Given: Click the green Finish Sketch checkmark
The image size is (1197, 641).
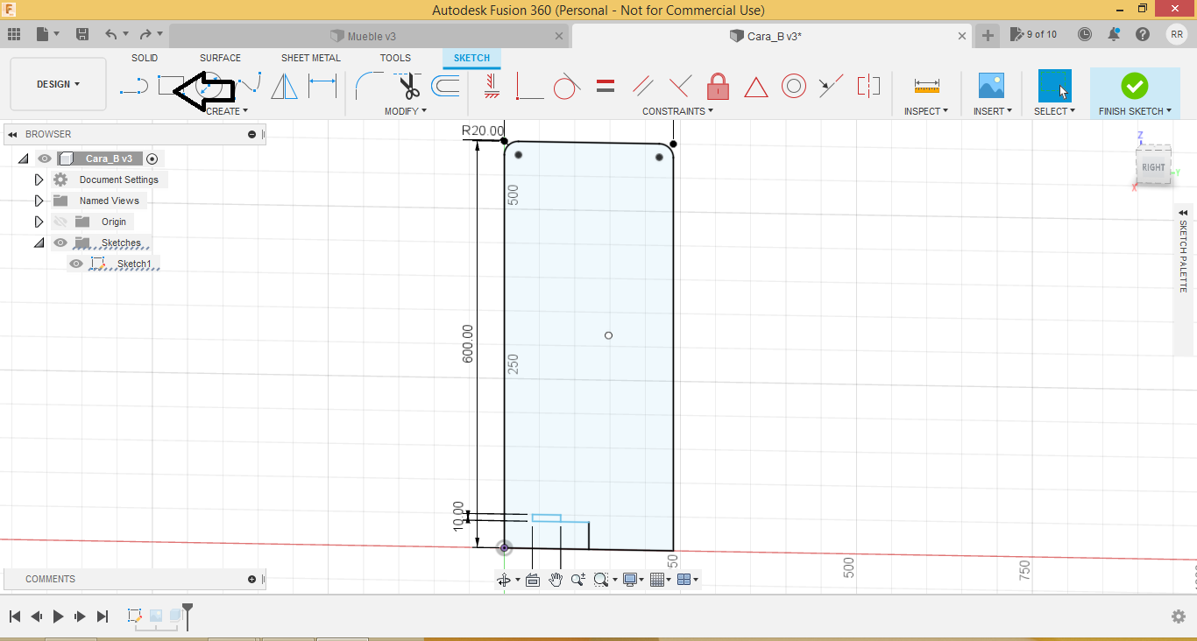Looking at the screenshot, I should (x=1134, y=86).
